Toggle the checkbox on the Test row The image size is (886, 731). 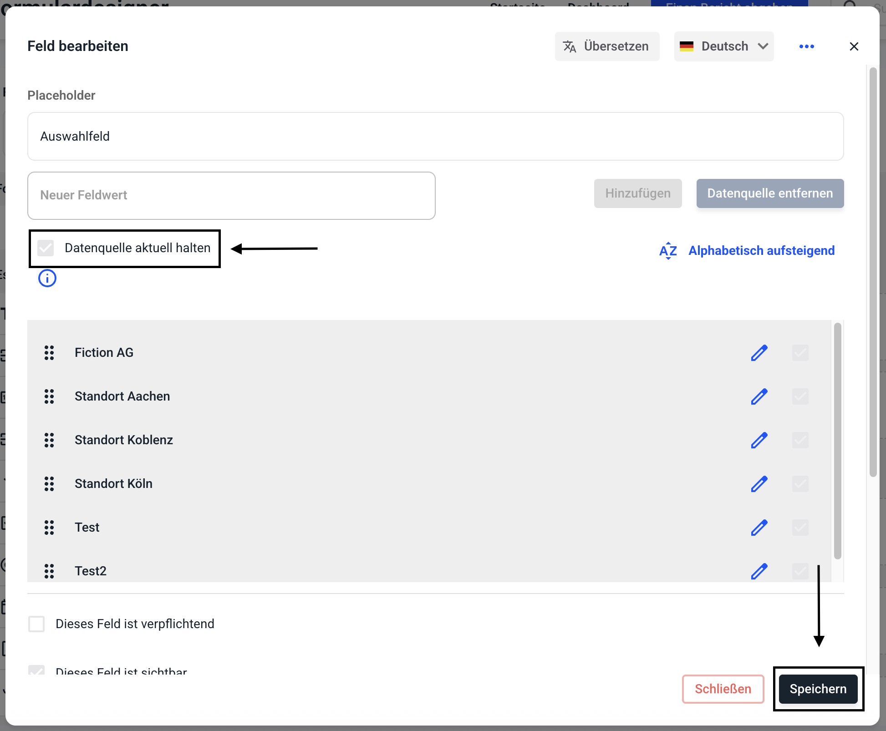(x=800, y=528)
